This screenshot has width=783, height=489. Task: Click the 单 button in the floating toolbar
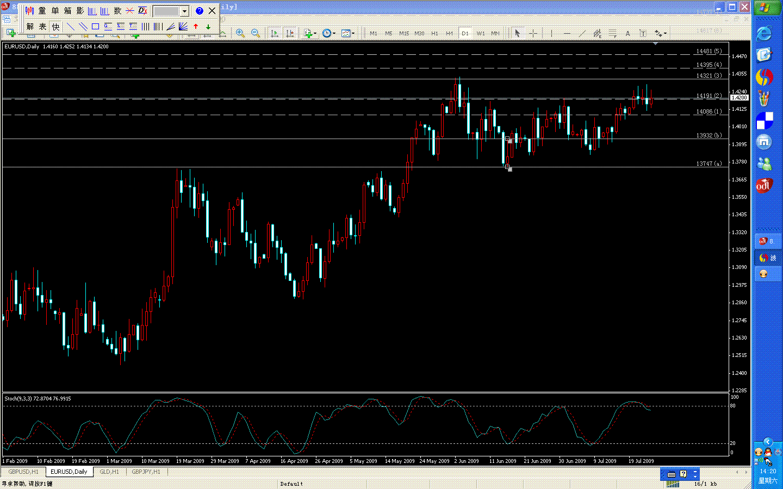[55, 11]
